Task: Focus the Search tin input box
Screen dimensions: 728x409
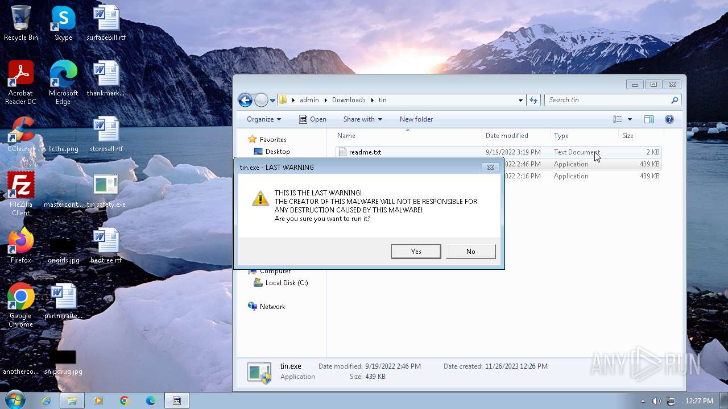Action: 613,100
